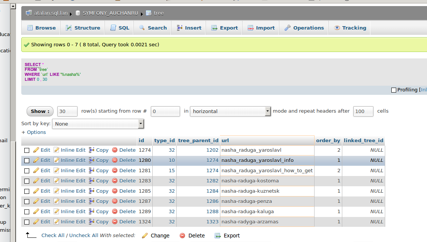Sort by the type_id column header
The width and height of the screenshot is (427, 242).
tap(164, 141)
